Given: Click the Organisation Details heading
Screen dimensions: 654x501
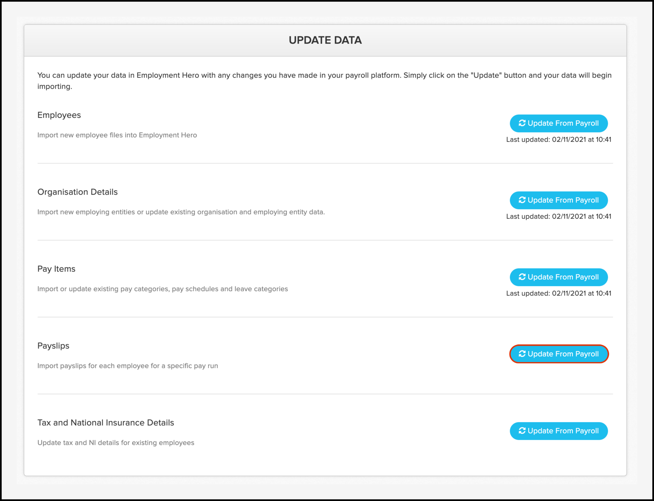Looking at the screenshot, I should [77, 192].
